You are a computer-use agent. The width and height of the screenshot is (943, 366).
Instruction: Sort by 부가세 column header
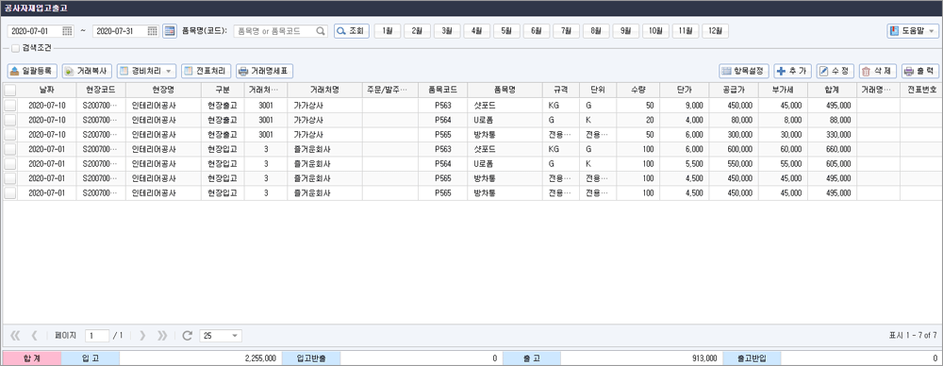coord(783,90)
